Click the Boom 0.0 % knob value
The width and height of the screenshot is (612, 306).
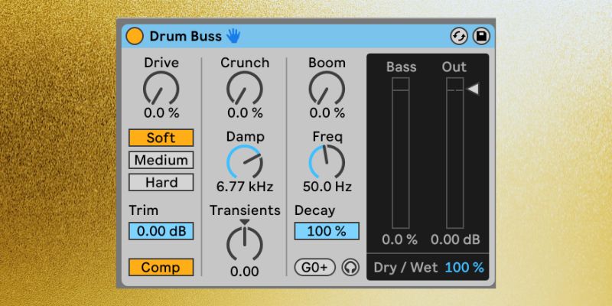pyautogui.click(x=327, y=113)
